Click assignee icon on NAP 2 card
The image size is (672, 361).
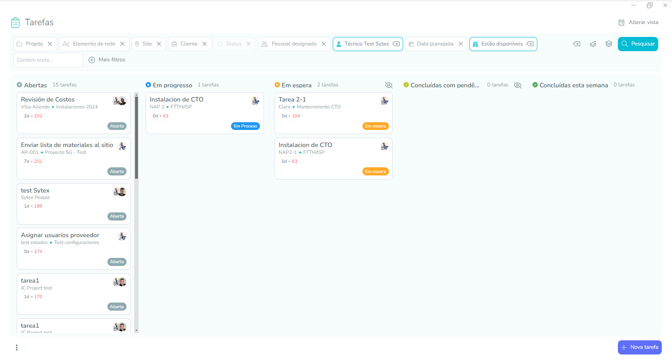[255, 101]
